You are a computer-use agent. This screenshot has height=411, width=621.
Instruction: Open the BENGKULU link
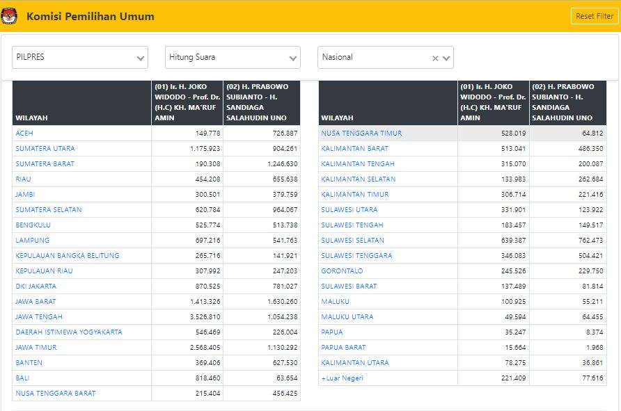[x=33, y=225]
